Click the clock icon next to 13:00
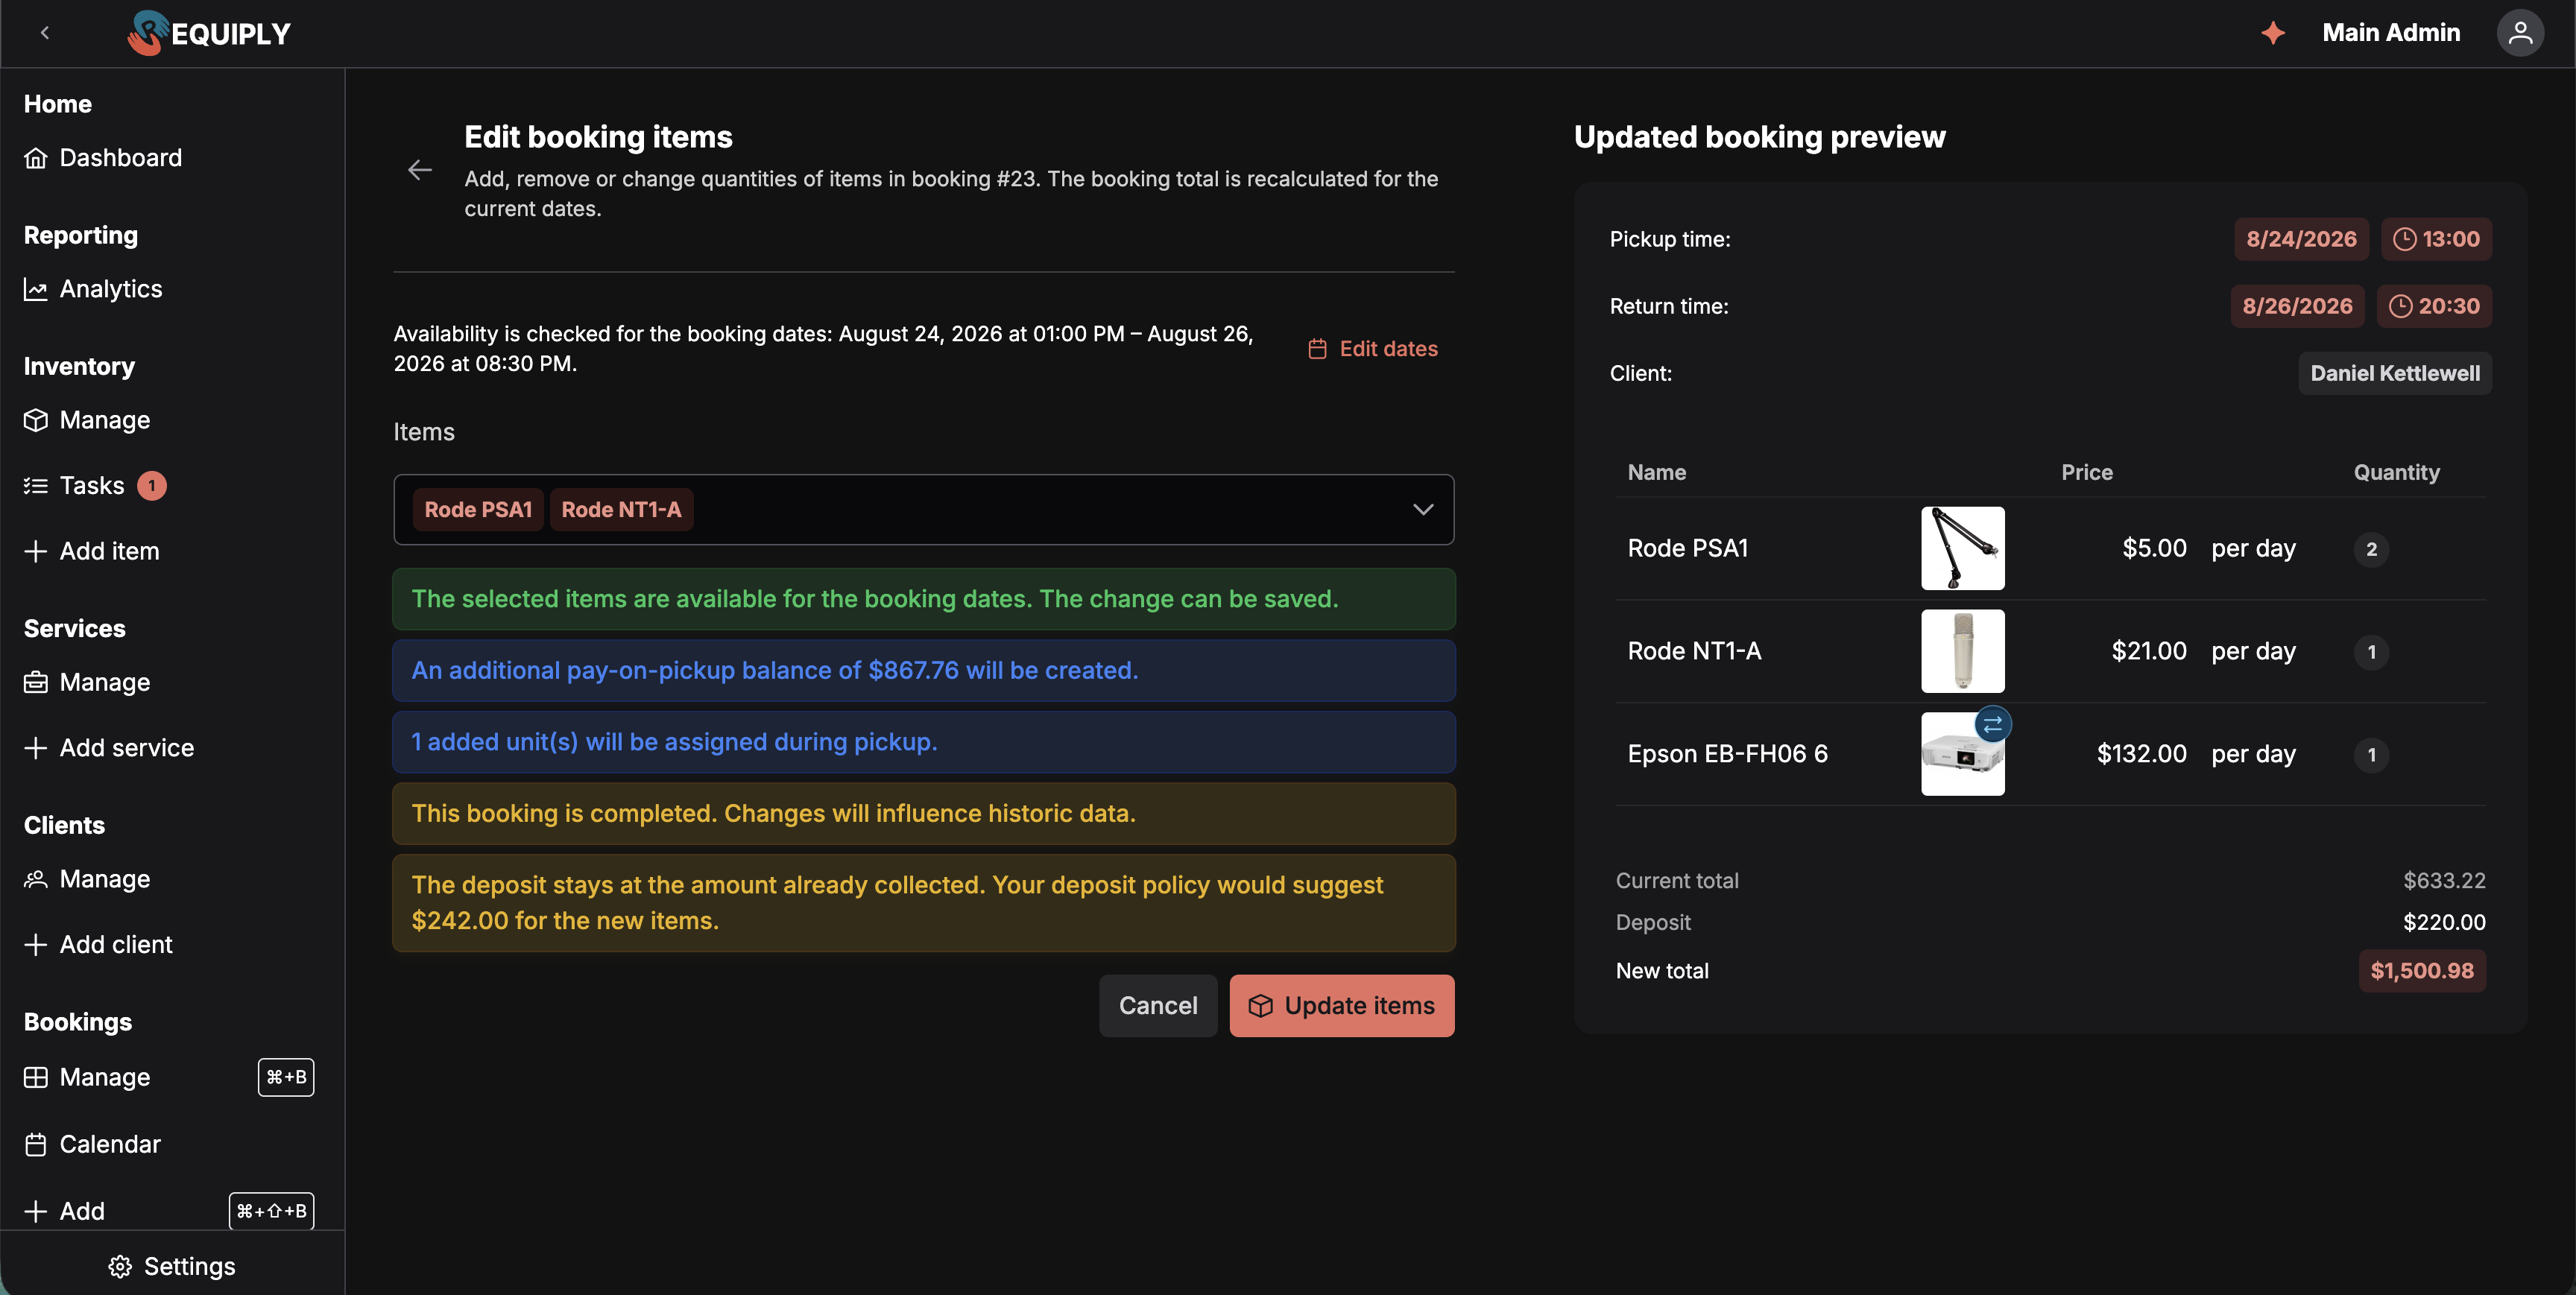Viewport: 2576px width, 1295px height. [x=2404, y=239]
